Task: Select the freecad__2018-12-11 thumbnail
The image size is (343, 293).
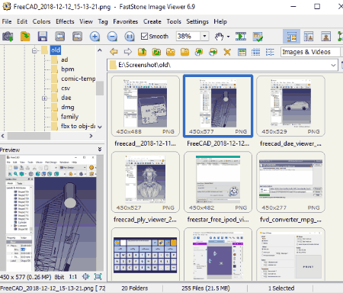Action: (x=146, y=106)
